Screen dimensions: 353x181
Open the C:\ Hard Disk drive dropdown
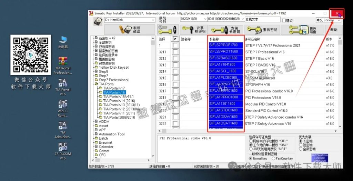coord(153,20)
